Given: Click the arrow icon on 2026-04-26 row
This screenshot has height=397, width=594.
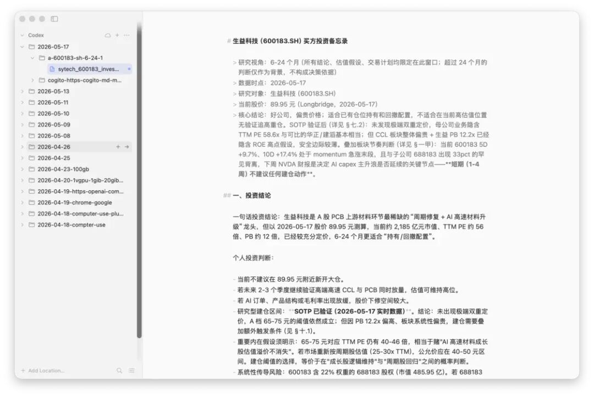Looking at the screenshot, I should [127, 147].
